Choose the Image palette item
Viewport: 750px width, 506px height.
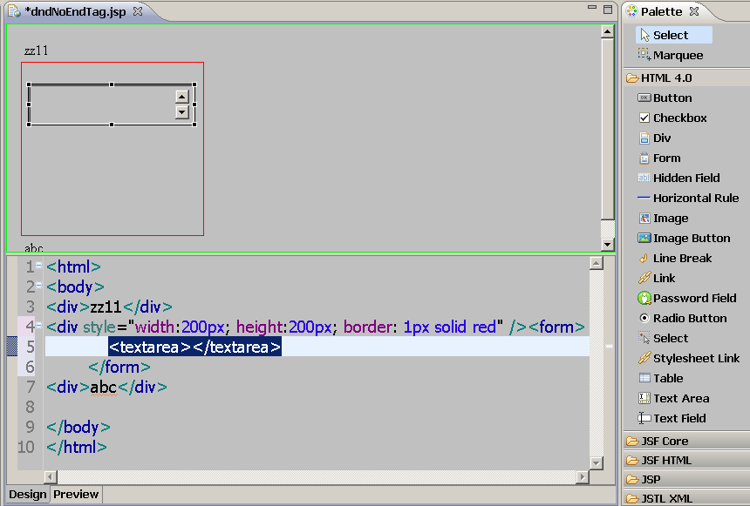[663, 219]
